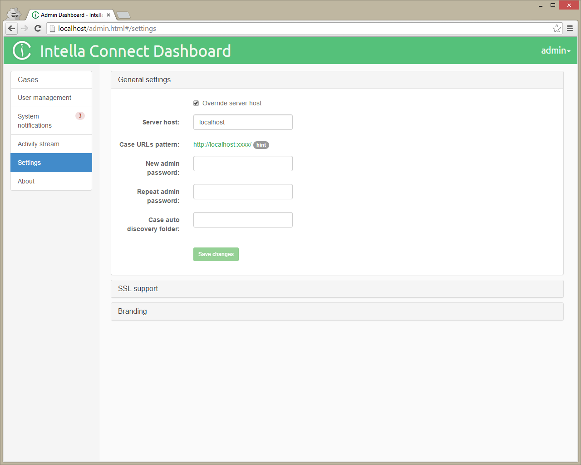Click the browser forward arrow
The image size is (581, 465).
25,28
